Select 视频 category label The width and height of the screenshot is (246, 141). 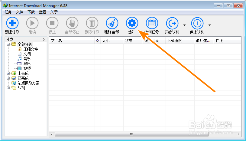27,68
